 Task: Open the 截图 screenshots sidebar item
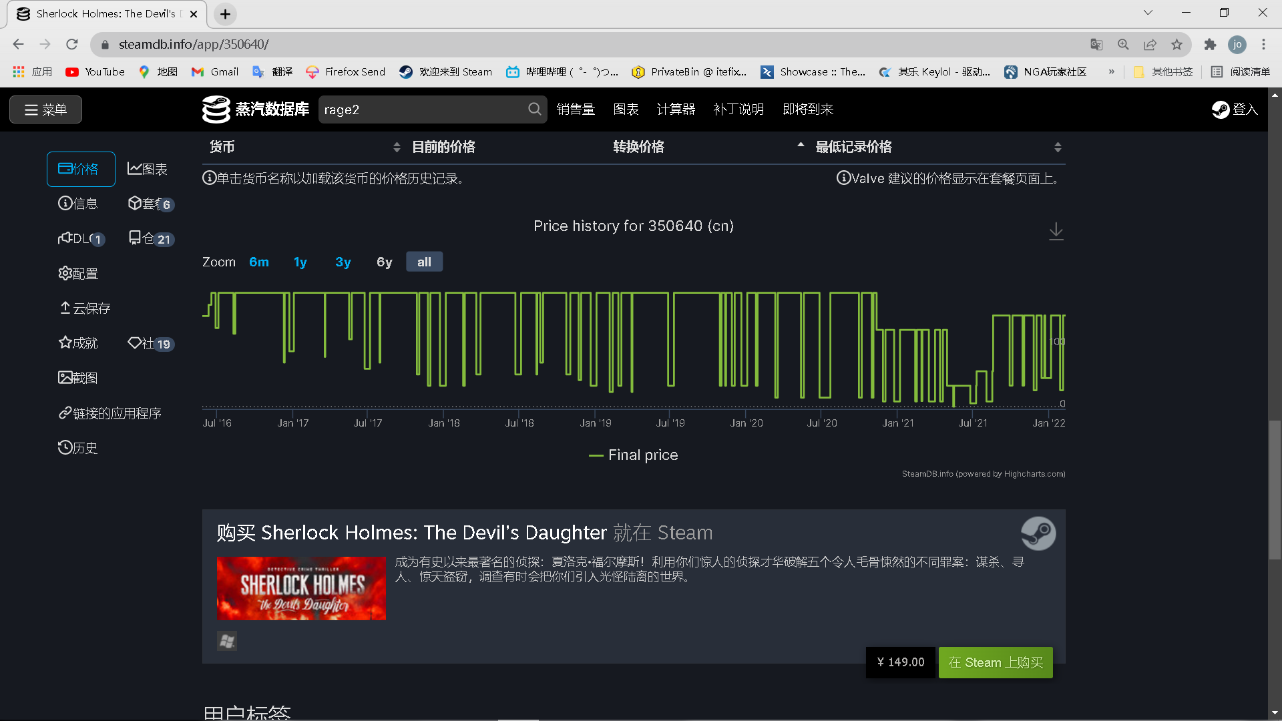coord(78,378)
